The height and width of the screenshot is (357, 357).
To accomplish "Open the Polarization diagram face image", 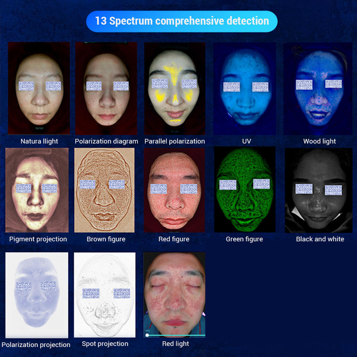I will tap(106, 88).
